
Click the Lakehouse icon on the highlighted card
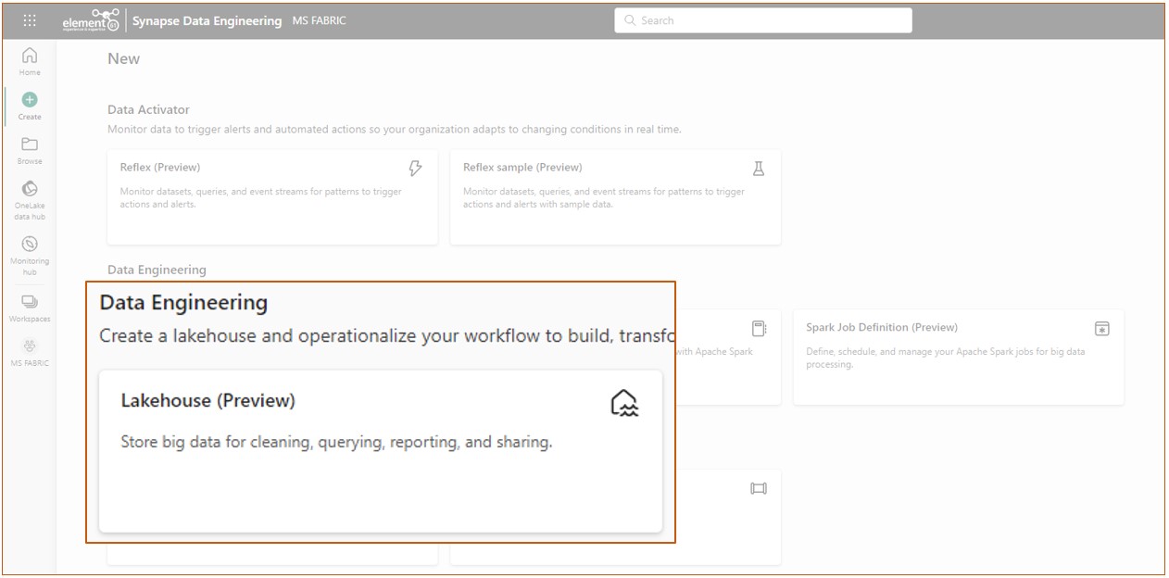(625, 401)
